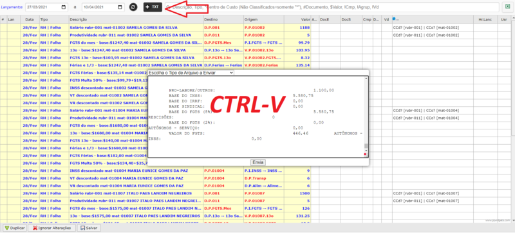515x233 pixels.
Task: Click the Usr column header
Action: tap(504, 20)
